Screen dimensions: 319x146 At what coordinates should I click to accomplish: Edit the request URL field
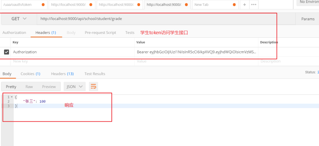(x=166, y=19)
